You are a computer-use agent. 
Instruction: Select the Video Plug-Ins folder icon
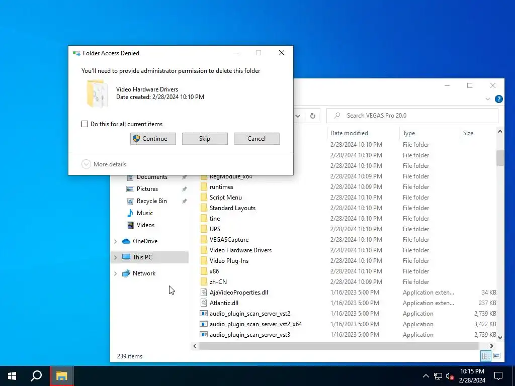(x=204, y=261)
